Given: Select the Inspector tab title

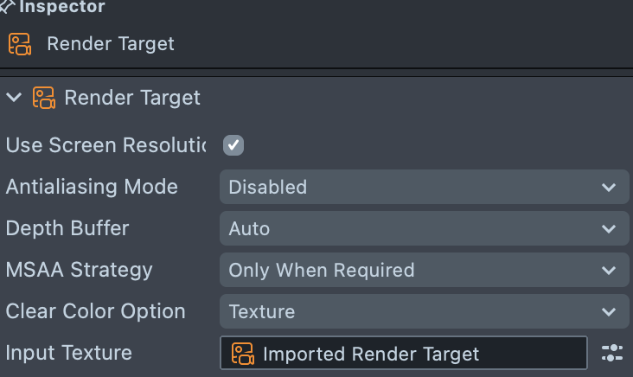Looking at the screenshot, I should [x=62, y=7].
